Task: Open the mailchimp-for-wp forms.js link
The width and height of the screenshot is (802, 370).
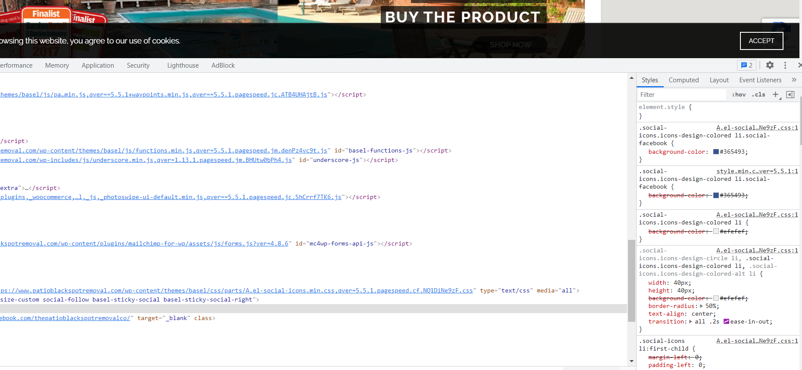Action: point(144,244)
